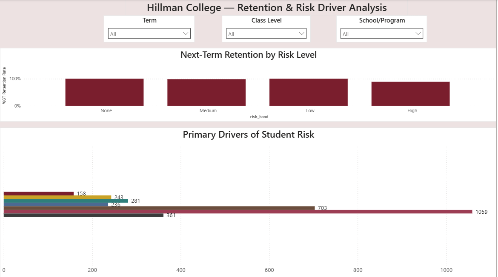
Task: Click the Next-Term Retention by Risk Level title
Action: tap(249, 55)
